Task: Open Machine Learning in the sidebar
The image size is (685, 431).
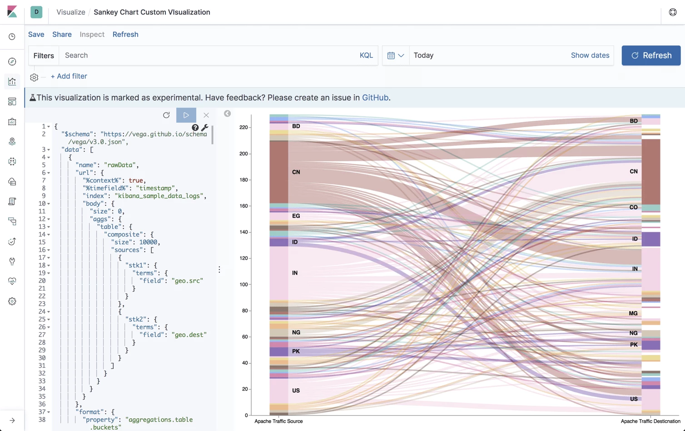Action: click(x=12, y=161)
